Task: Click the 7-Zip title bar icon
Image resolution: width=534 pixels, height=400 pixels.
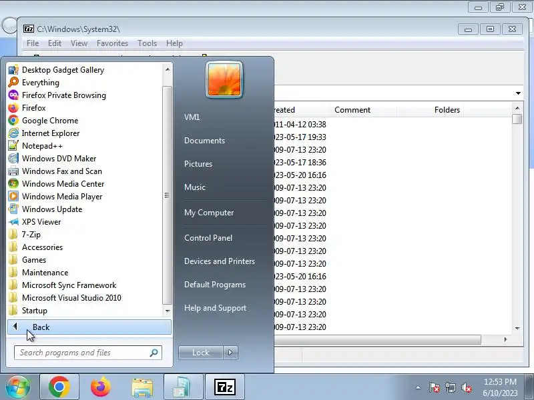Action: (29, 29)
